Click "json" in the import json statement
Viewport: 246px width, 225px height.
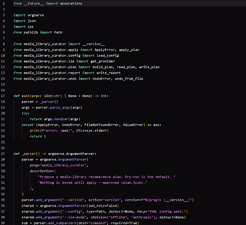point(32,21)
